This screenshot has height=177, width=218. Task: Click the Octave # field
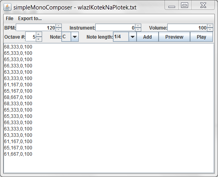click(x=31, y=37)
